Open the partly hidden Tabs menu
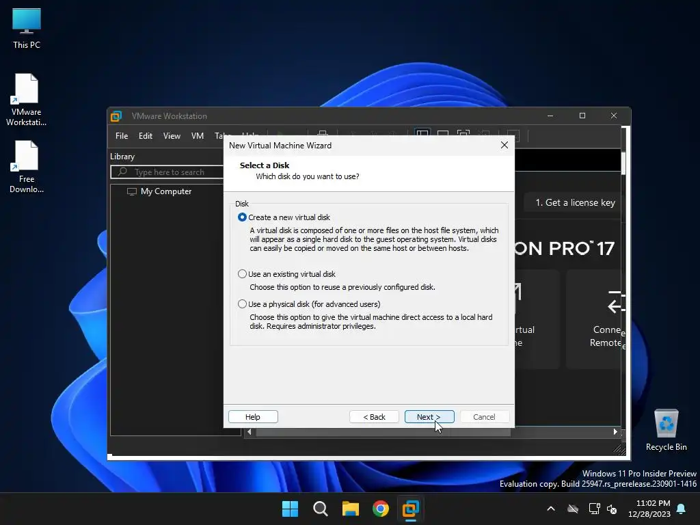The height and width of the screenshot is (525, 700). [x=222, y=135]
